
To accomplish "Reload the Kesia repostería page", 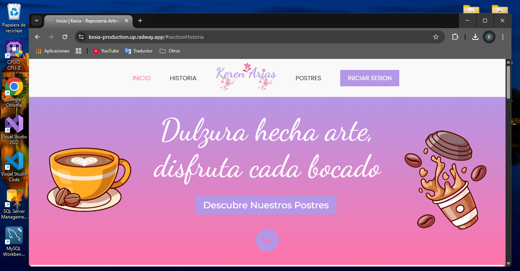I will pyautogui.click(x=65, y=37).
